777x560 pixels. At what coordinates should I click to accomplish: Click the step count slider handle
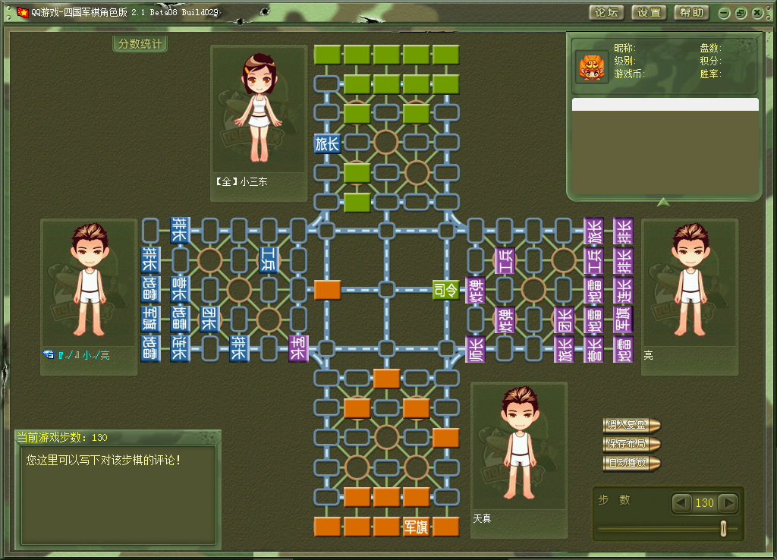pyautogui.click(x=723, y=528)
